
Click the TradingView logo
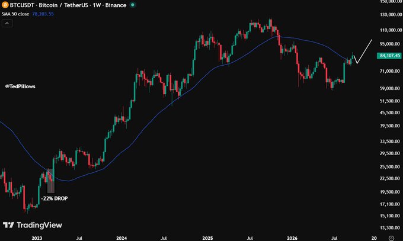(33, 225)
